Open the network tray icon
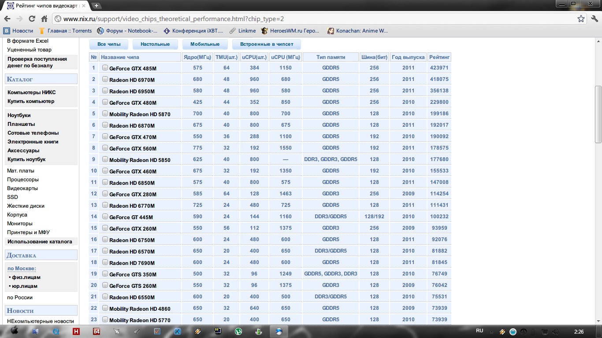This screenshot has width=602, height=338. pos(545,331)
